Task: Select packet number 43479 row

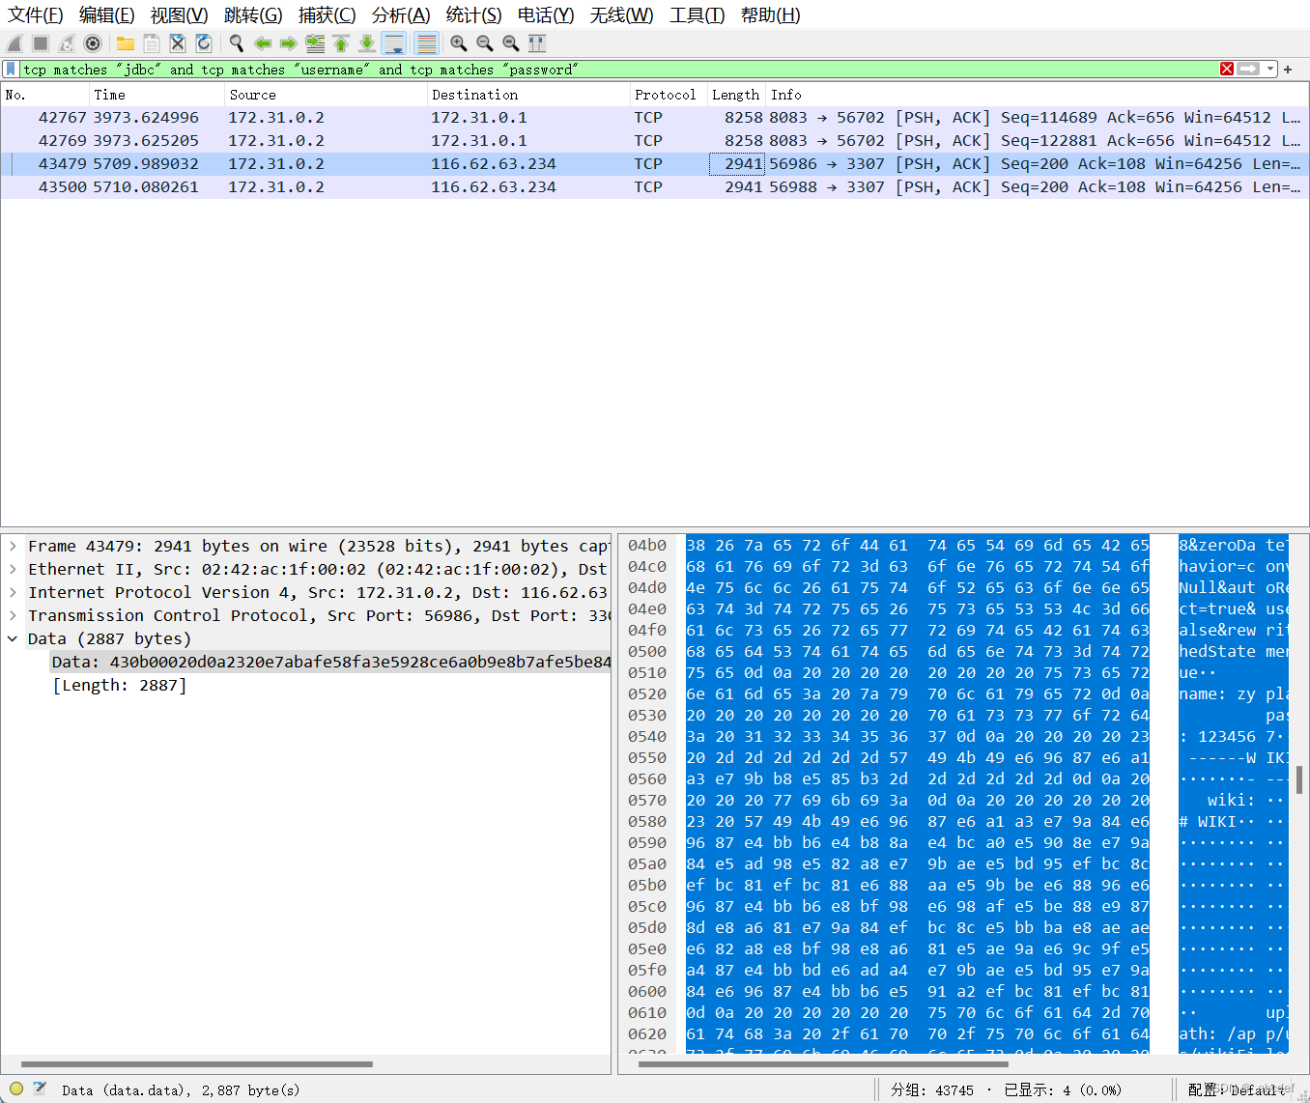Action: [x=654, y=164]
